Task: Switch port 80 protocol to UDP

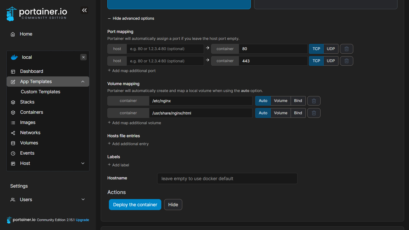Action: [331, 49]
